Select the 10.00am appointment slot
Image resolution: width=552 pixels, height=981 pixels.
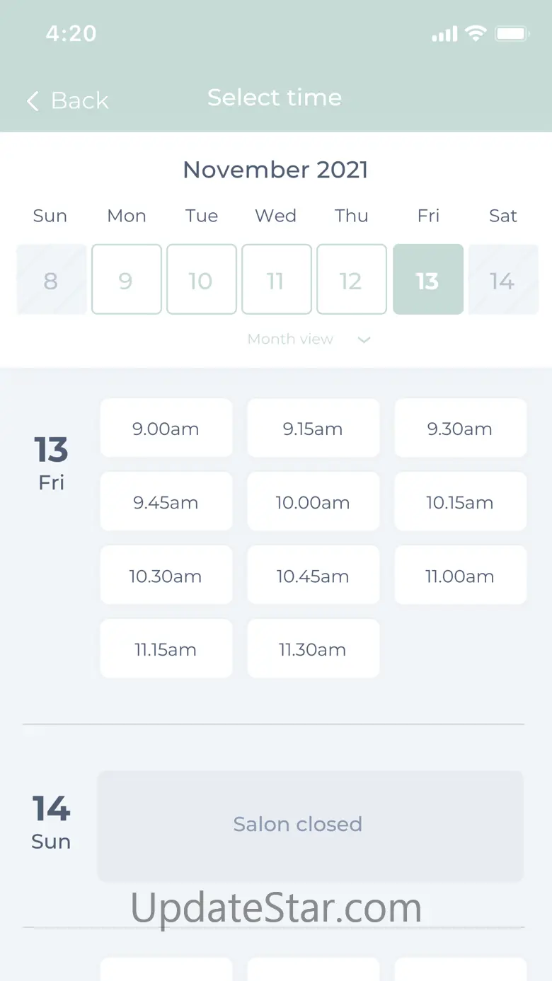coord(313,502)
